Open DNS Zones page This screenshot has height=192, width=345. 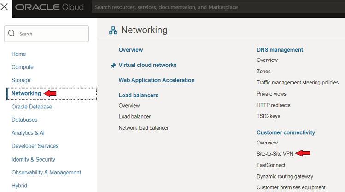[263, 72]
